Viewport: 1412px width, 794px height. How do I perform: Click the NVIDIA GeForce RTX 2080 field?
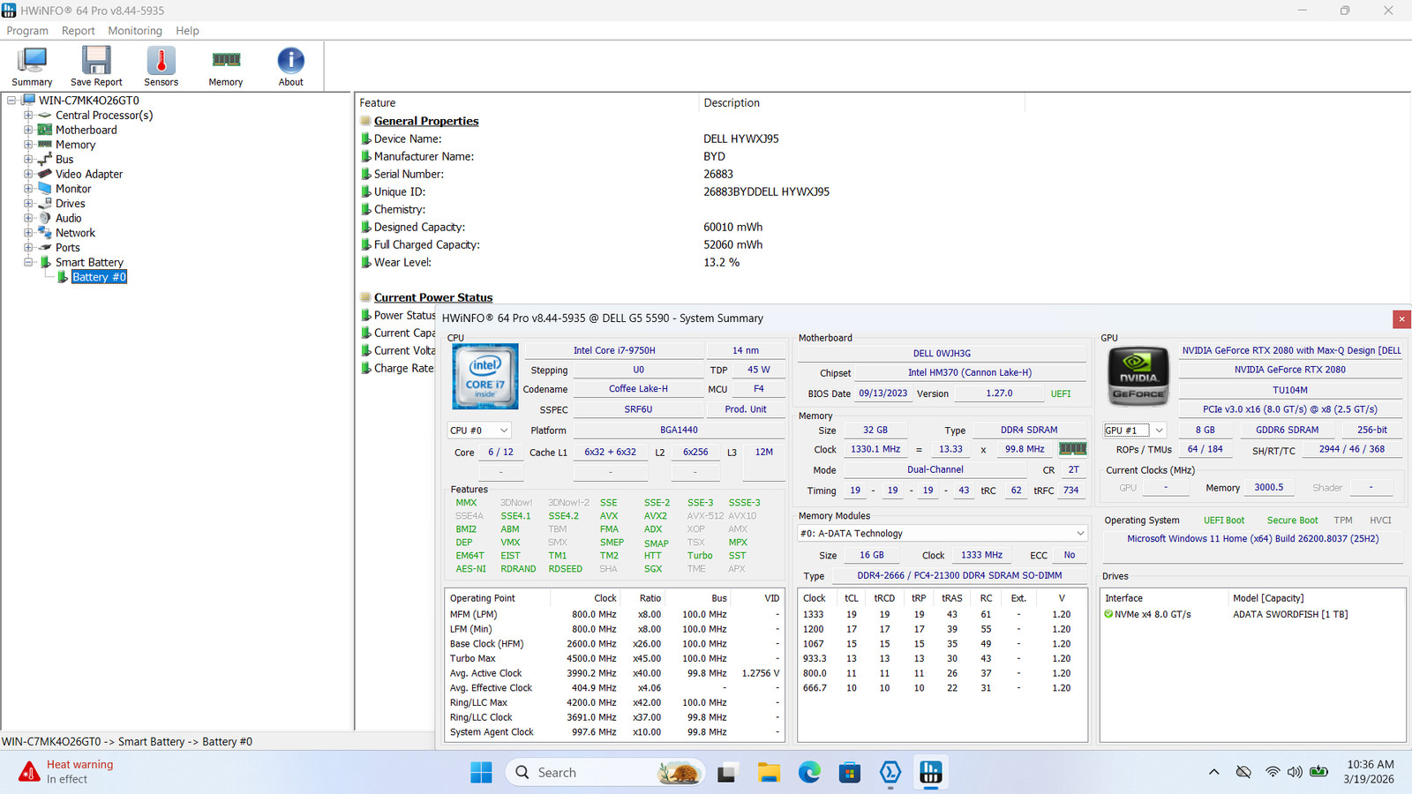1289,370
